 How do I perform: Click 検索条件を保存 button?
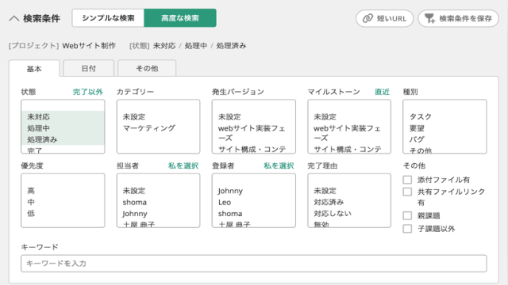coord(459,18)
